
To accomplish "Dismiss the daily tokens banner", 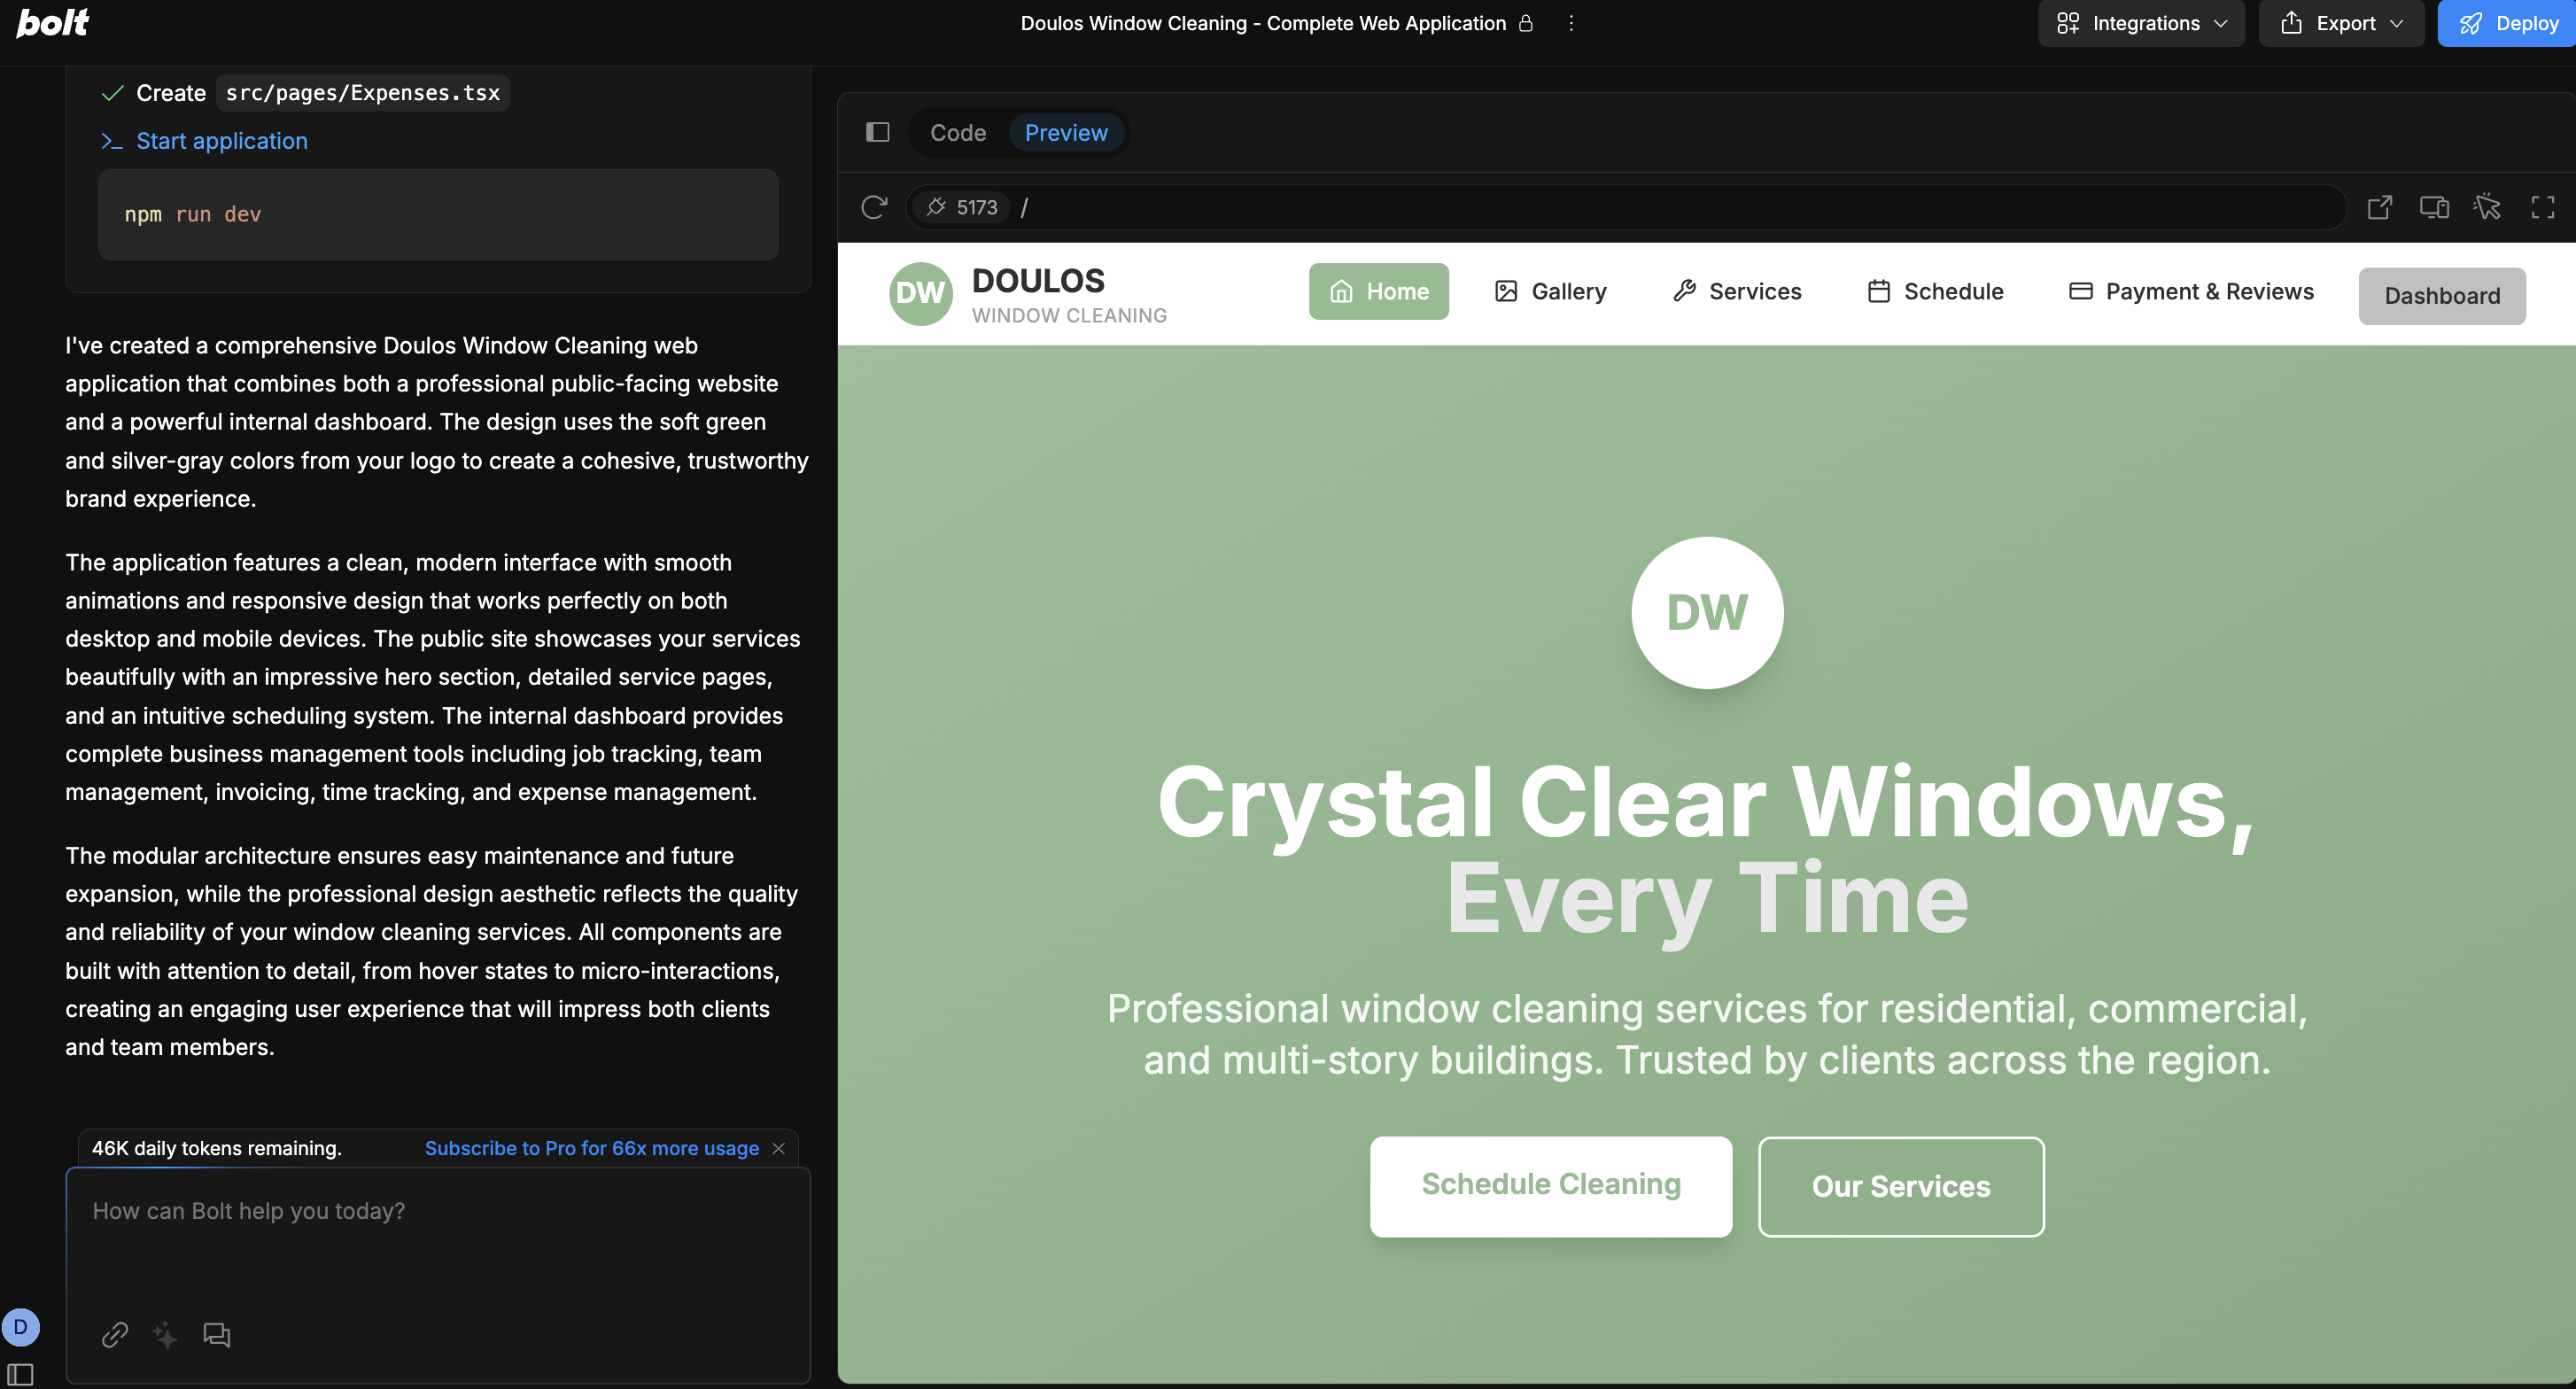I will click(778, 1148).
